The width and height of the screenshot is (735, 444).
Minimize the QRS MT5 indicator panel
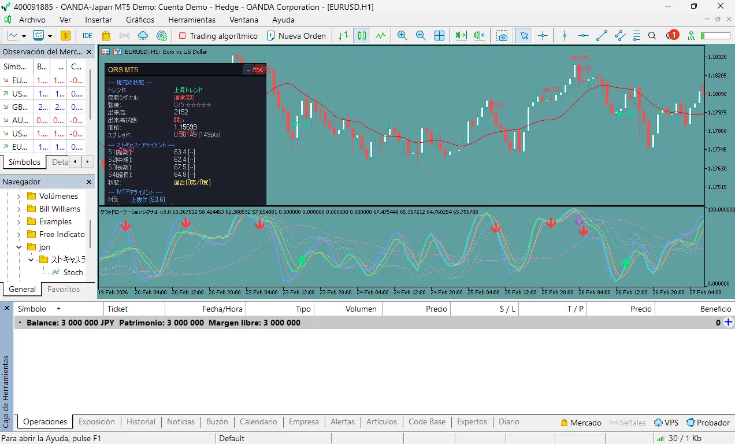(x=248, y=70)
